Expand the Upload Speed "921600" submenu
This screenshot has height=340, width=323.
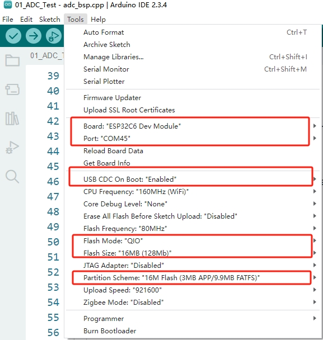click(x=193, y=290)
